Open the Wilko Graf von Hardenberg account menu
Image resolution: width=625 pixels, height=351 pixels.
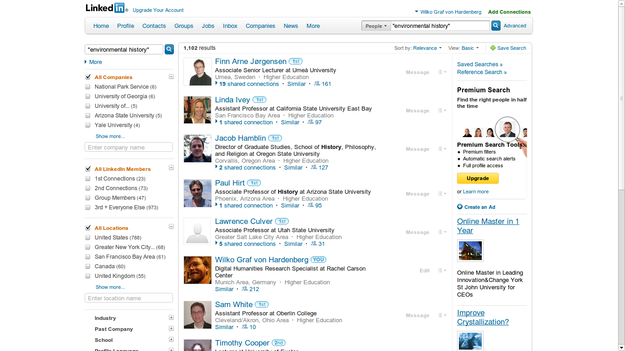448,12
